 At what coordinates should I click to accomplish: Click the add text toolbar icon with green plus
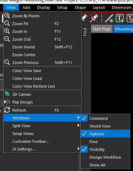120,18
